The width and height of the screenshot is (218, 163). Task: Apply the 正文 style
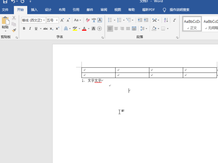tap(192, 24)
